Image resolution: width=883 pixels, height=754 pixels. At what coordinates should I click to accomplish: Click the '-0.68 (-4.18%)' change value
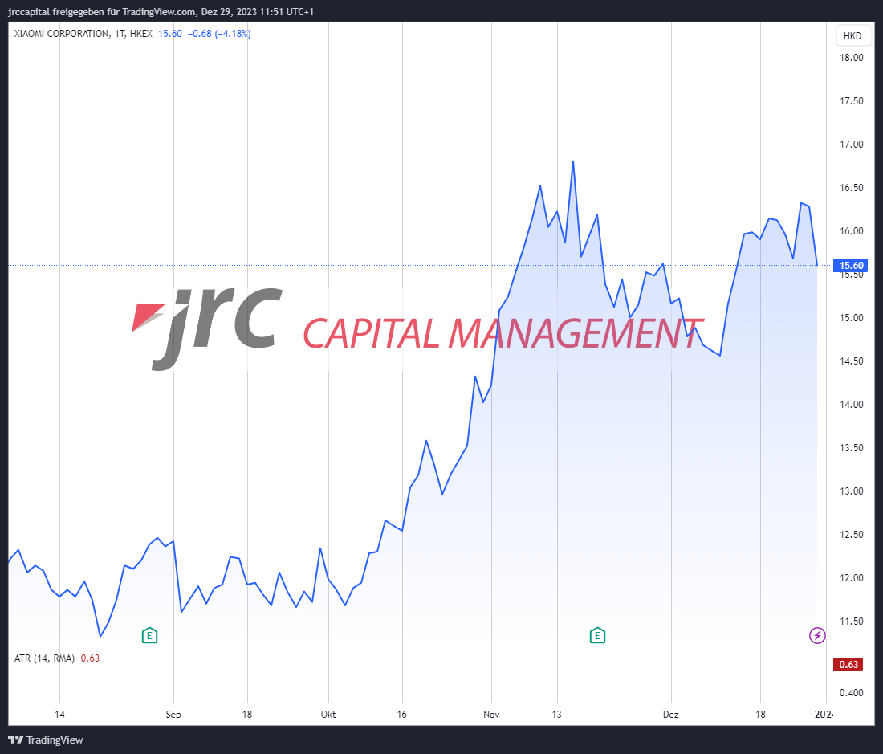click(x=219, y=34)
